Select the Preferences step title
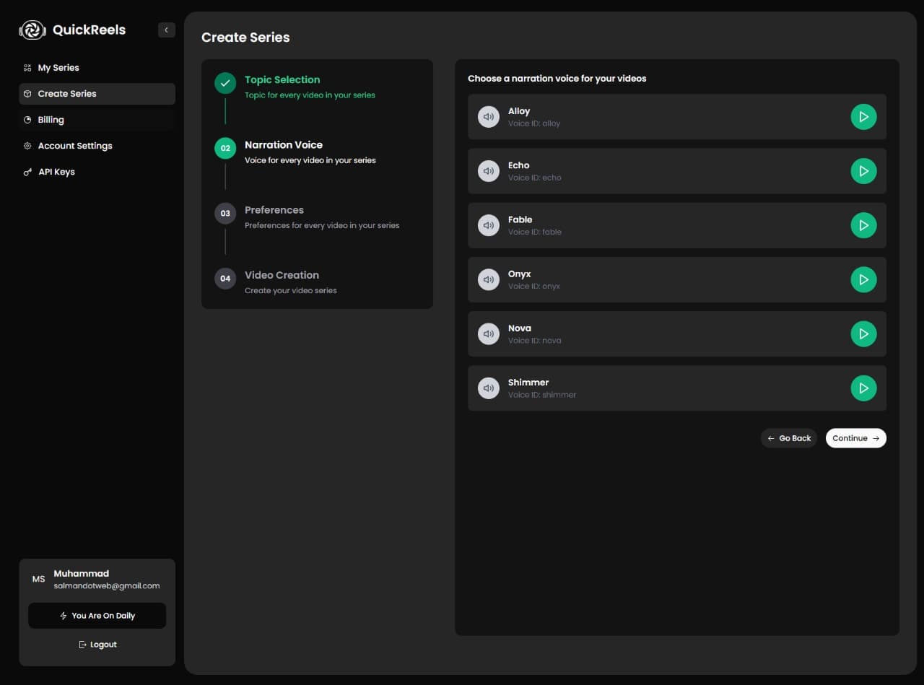Screen dimensions: 924x685 pyautogui.click(x=274, y=210)
